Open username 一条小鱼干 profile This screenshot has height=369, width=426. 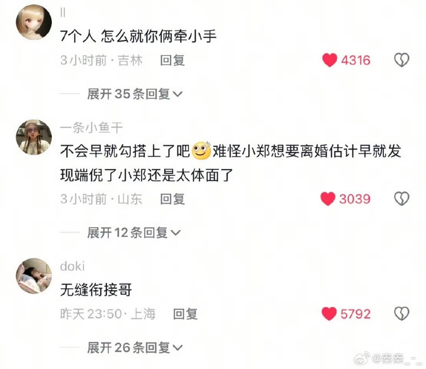pos(91,128)
